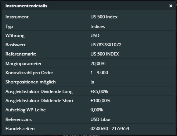Click the 'Ausgleichsfaktor Dividende Short' label
This screenshot has width=177, height=136.
coord(40,101)
